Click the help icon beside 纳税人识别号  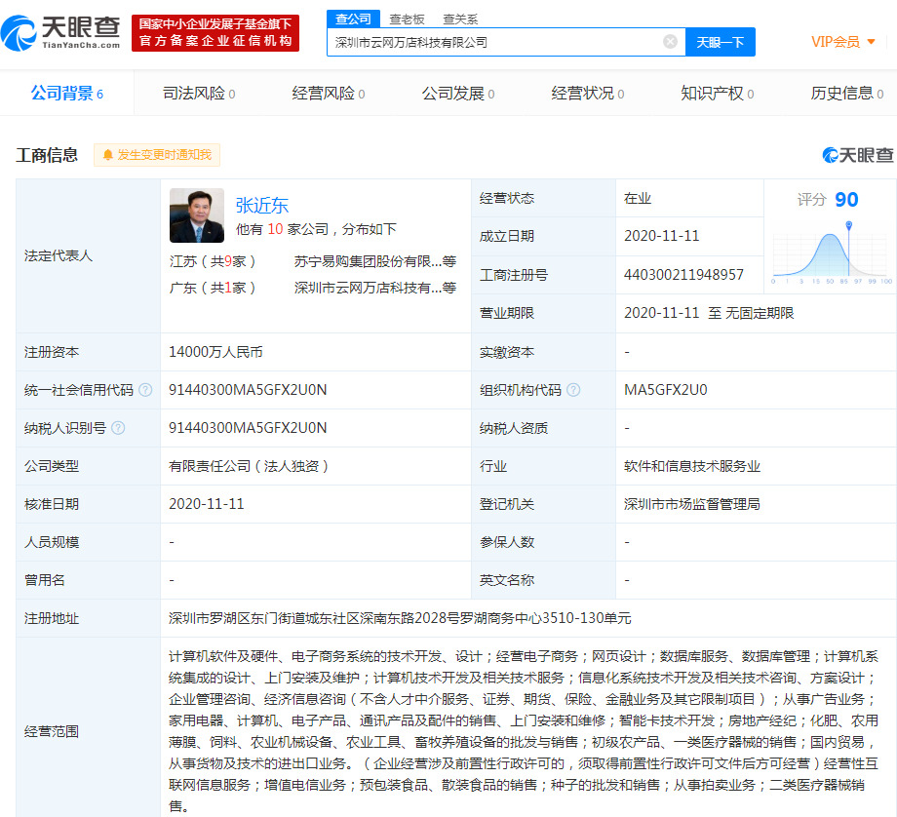pos(118,428)
